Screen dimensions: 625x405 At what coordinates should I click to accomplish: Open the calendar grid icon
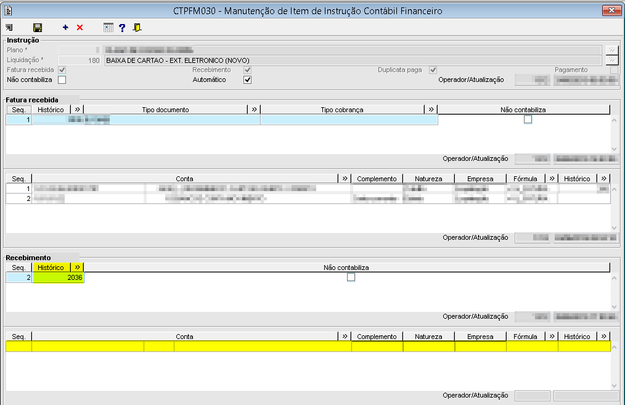[108, 28]
